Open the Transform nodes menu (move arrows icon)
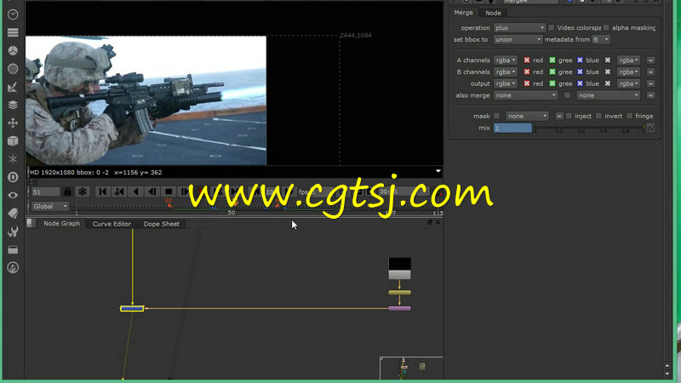The height and width of the screenshot is (383, 681). 13,123
